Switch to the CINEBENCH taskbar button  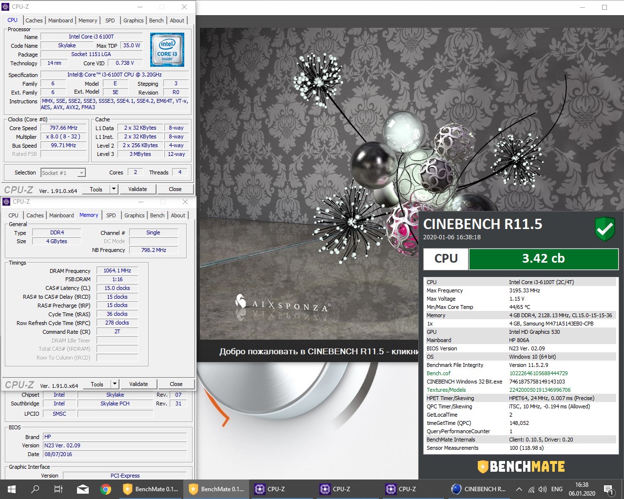point(479,489)
